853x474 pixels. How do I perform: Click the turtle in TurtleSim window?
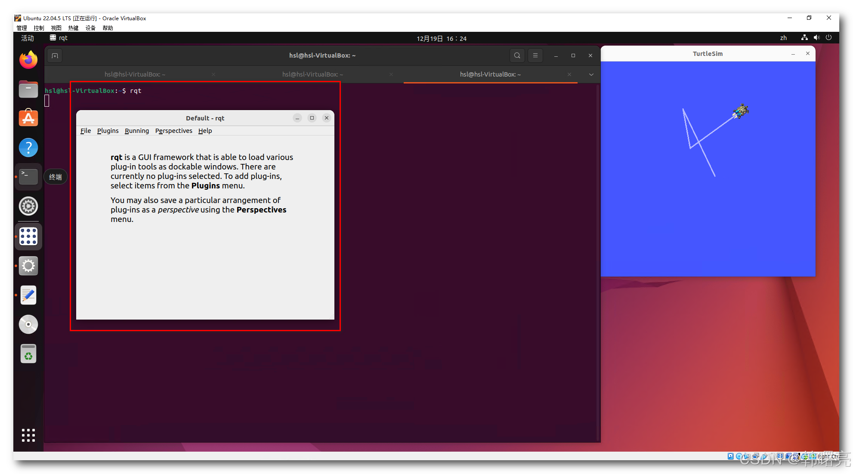741,111
